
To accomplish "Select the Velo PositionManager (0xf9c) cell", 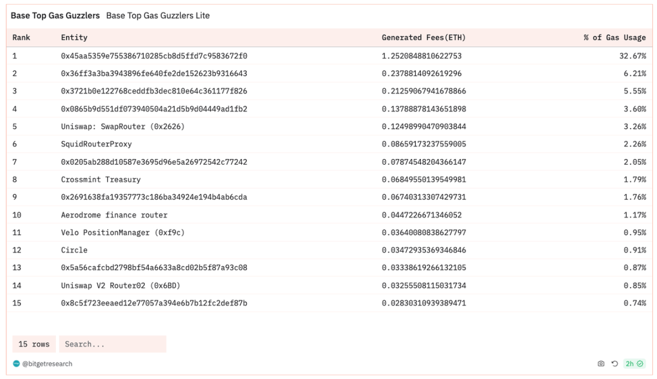I will click(x=123, y=233).
